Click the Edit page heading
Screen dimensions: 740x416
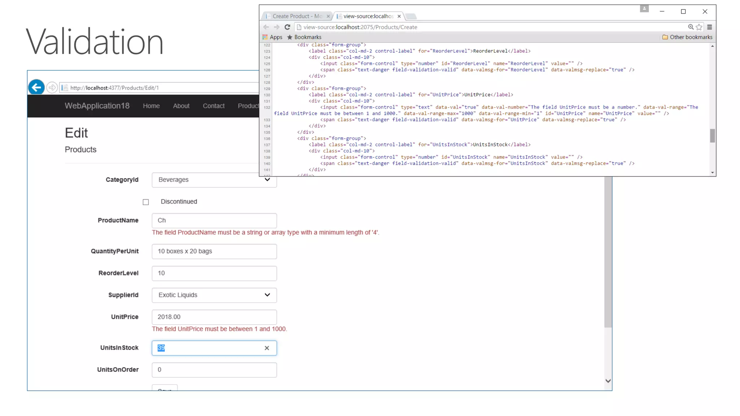pyautogui.click(x=76, y=133)
